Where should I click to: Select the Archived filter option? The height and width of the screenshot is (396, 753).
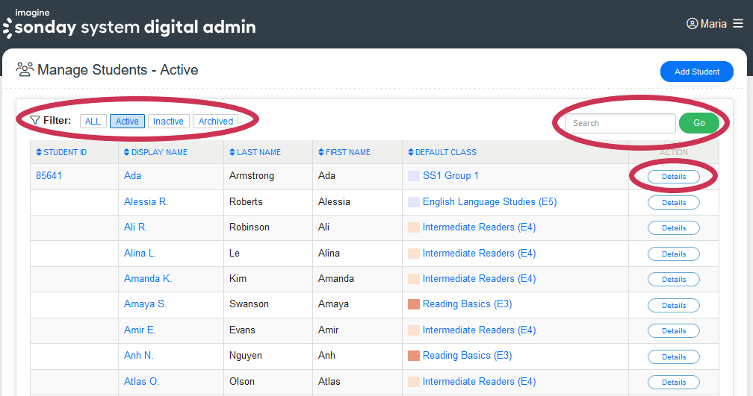tap(216, 122)
